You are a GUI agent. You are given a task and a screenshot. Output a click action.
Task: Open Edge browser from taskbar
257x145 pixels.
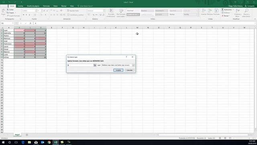pyautogui.click(x=23, y=142)
